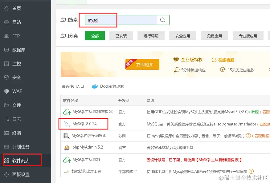Click the red 已下架 notice text
270x183 pixels.
[x=194, y=160]
